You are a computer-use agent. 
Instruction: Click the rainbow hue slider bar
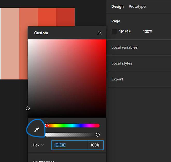(x=72, y=126)
